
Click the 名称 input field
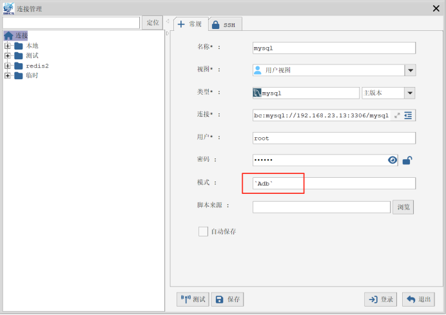click(334, 48)
